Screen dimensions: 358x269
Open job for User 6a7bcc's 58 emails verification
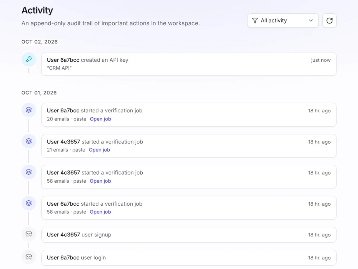pyautogui.click(x=100, y=212)
